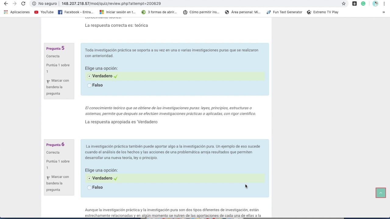The height and width of the screenshot is (219, 390).
Task: Click 'La respuesta apropiada es 'Verdadero' text
Action: pyautogui.click(x=121, y=122)
